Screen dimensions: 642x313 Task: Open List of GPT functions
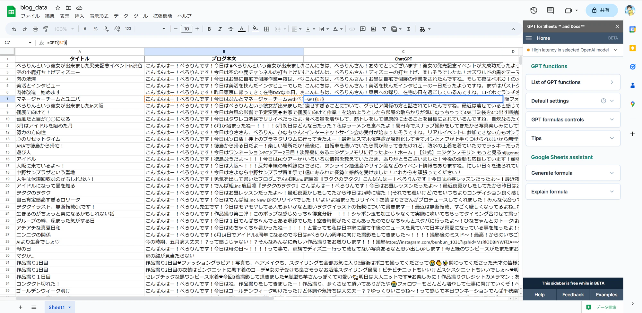(x=573, y=82)
